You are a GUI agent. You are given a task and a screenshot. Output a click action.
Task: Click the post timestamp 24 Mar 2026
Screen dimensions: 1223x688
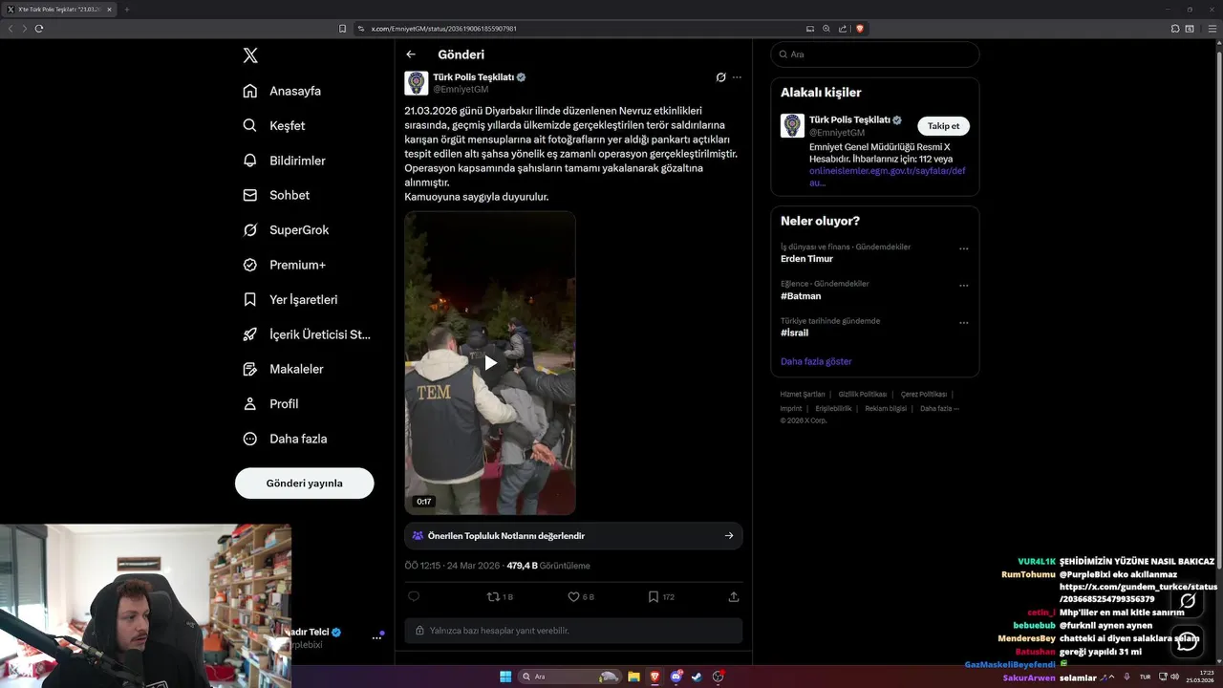(x=452, y=566)
